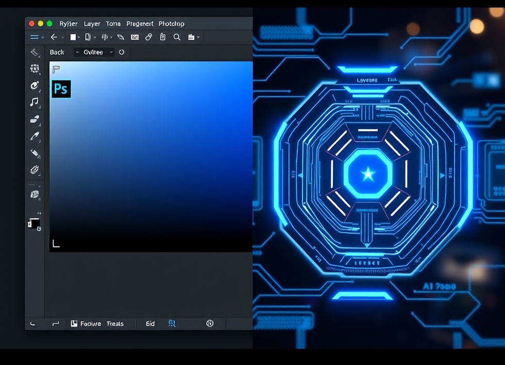The height and width of the screenshot is (365, 505).
Task: Open the Layer menu
Action: tap(92, 24)
